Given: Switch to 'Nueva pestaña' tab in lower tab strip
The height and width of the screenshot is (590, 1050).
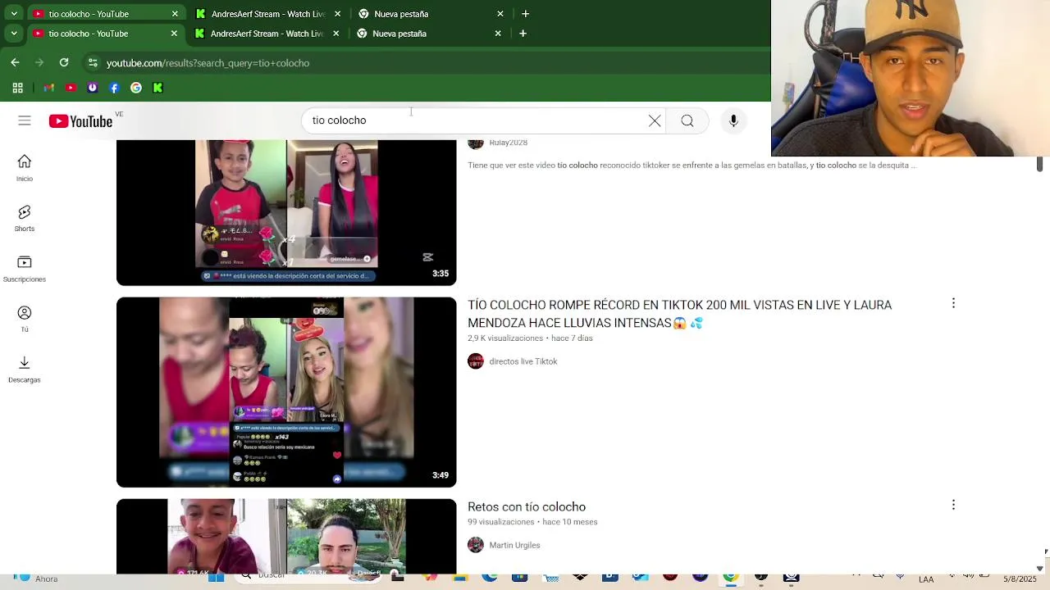Looking at the screenshot, I should (x=399, y=34).
